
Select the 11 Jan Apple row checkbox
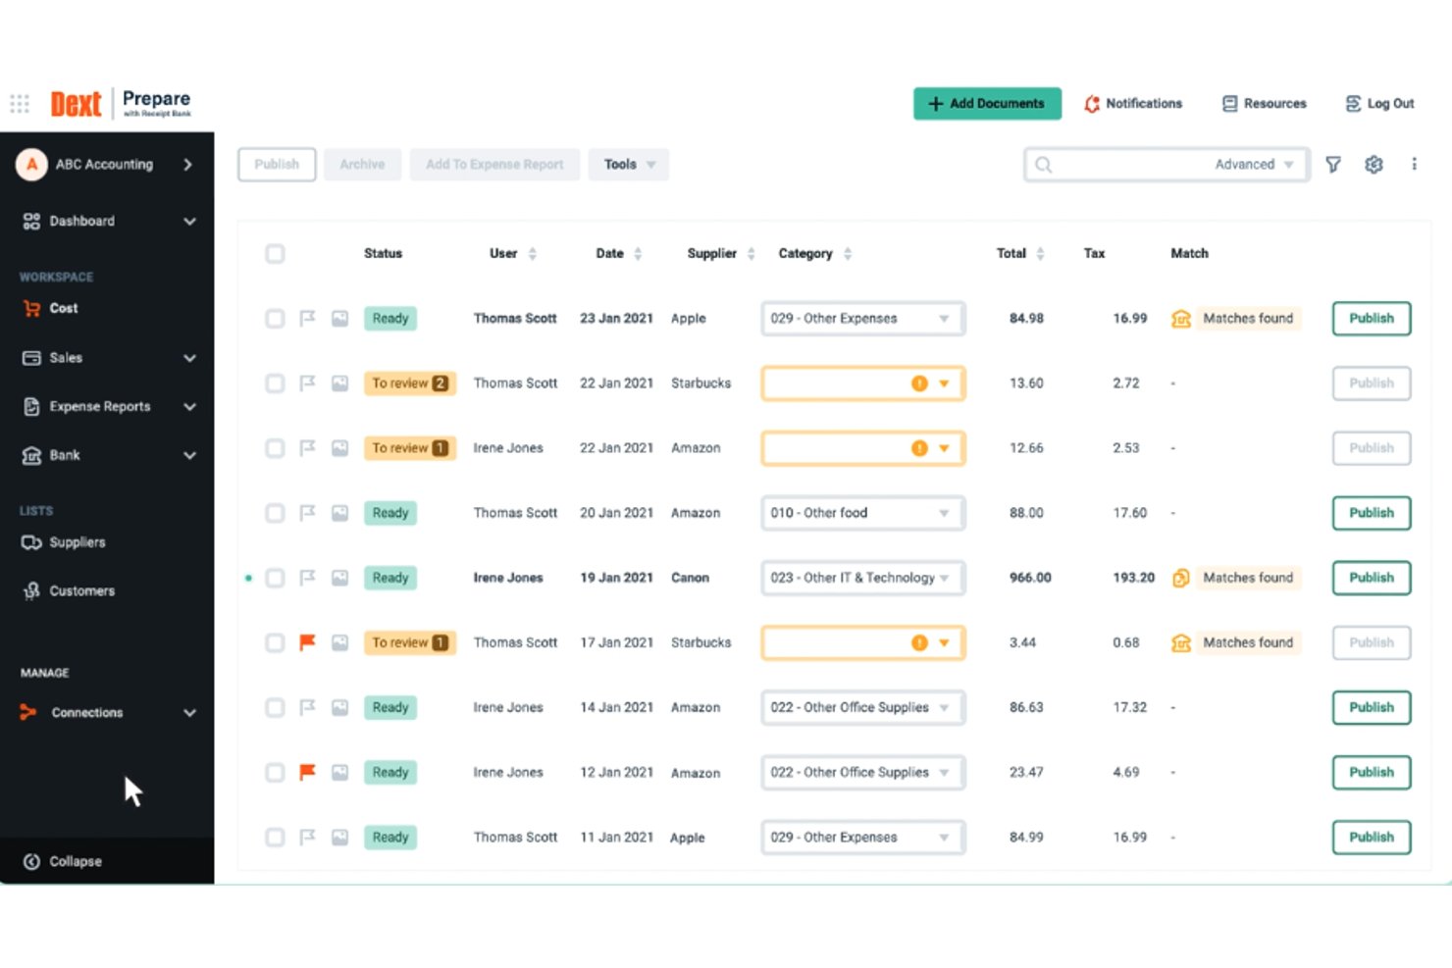click(275, 838)
